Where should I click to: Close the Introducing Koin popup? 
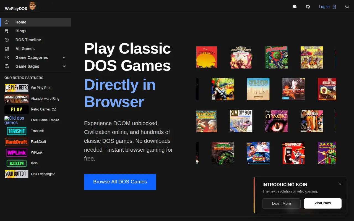340,184
